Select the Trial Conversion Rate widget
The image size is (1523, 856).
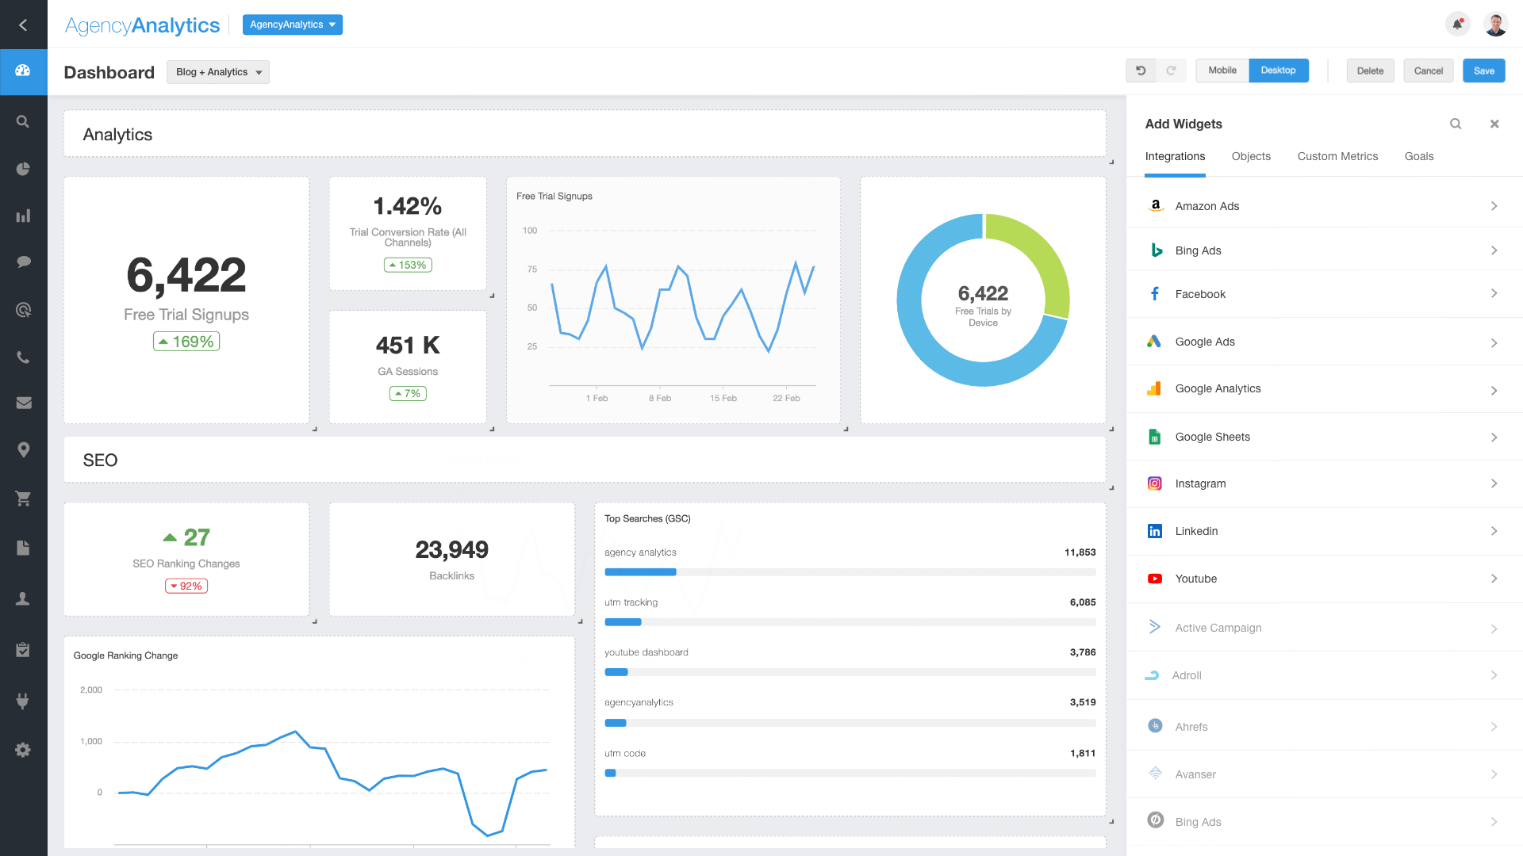pyautogui.click(x=408, y=234)
